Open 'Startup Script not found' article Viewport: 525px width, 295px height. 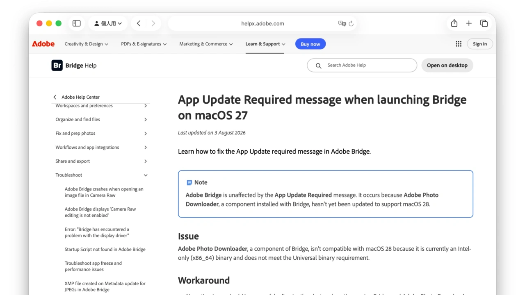coord(105,250)
